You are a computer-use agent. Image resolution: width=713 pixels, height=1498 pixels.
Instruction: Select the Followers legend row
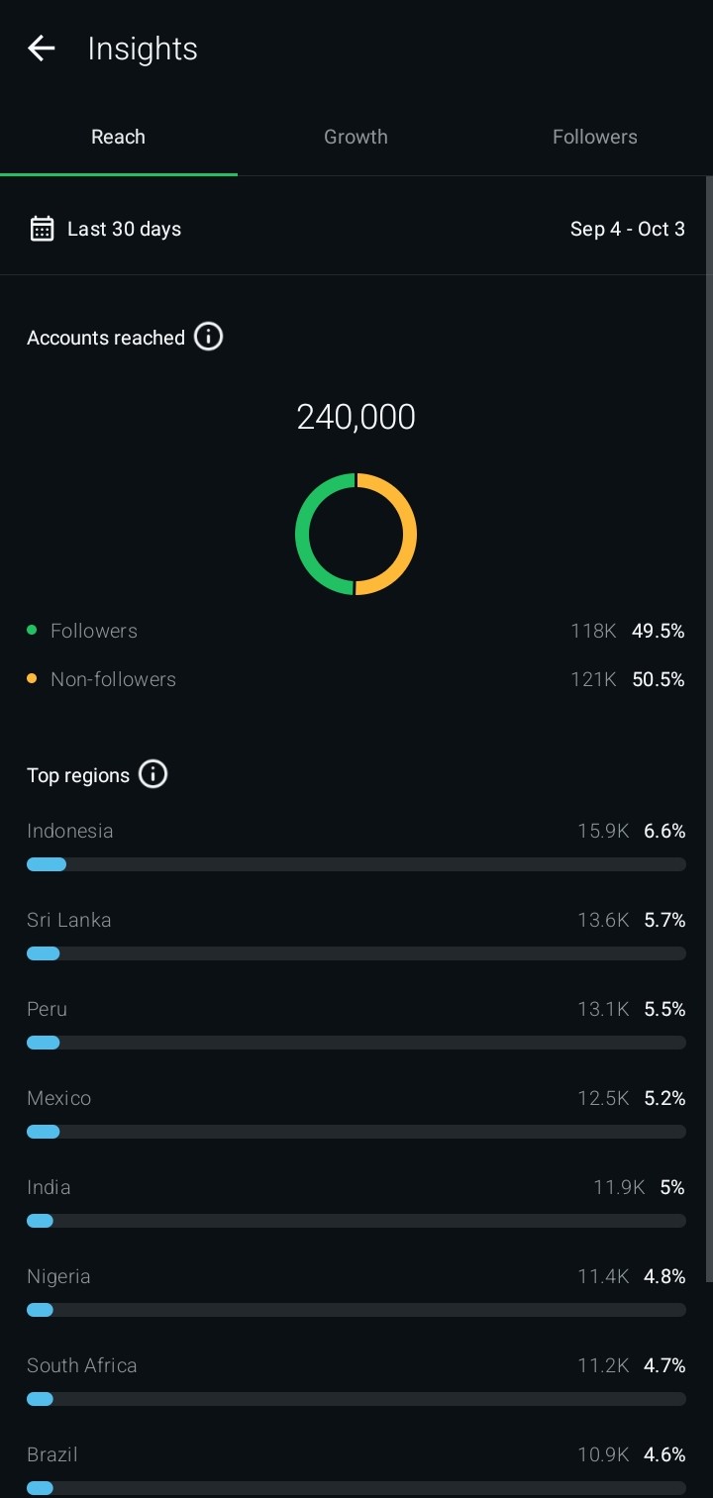pos(94,631)
